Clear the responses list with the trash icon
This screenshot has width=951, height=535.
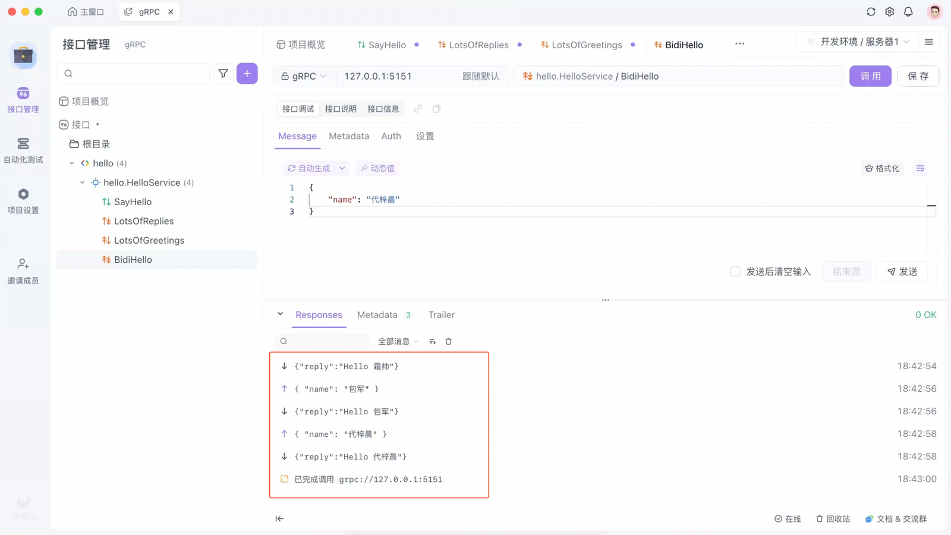tap(448, 341)
